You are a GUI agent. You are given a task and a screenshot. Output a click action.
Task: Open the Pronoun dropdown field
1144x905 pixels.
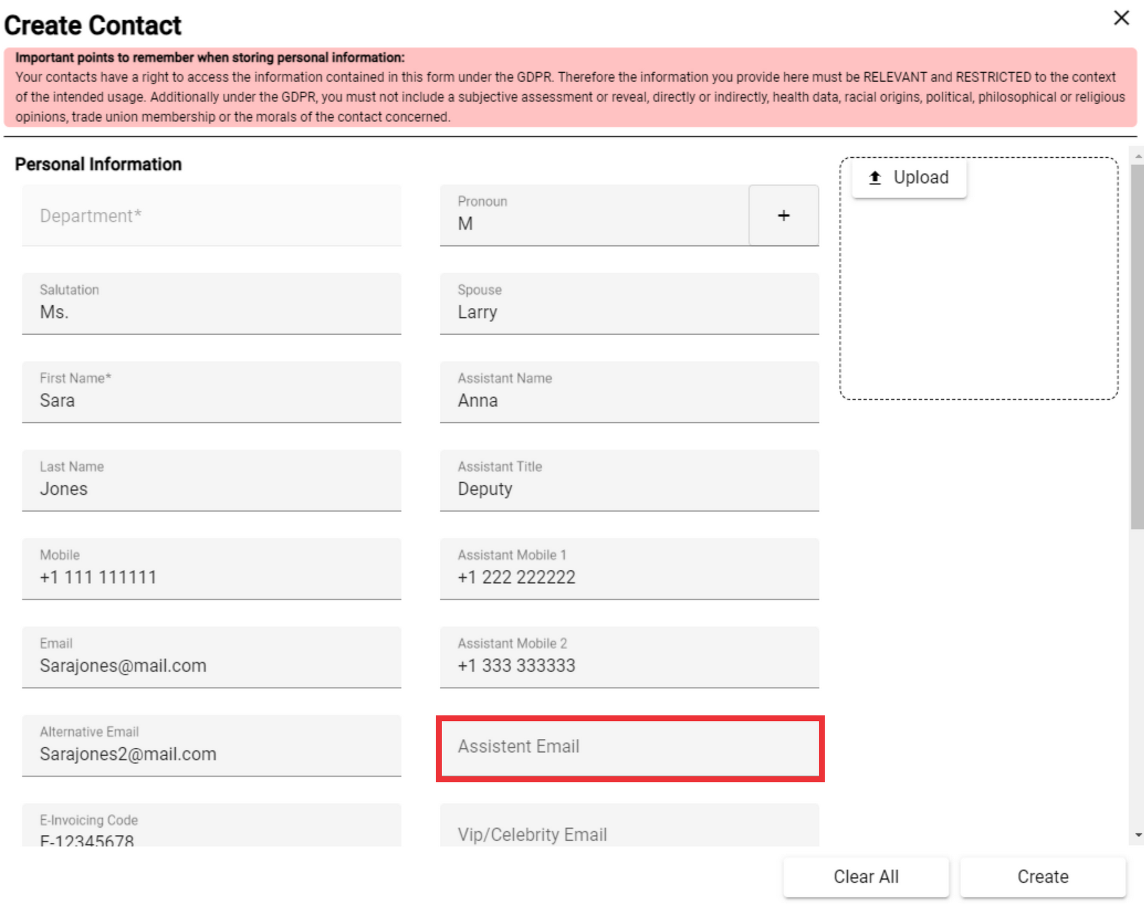(x=594, y=216)
